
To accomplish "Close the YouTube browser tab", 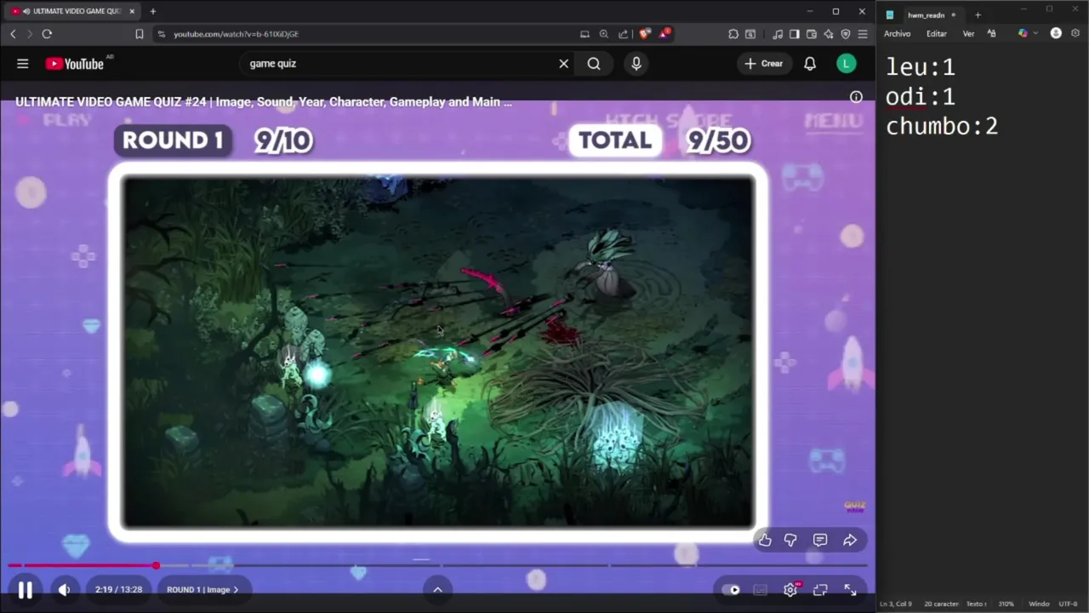I will click(132, 11).
